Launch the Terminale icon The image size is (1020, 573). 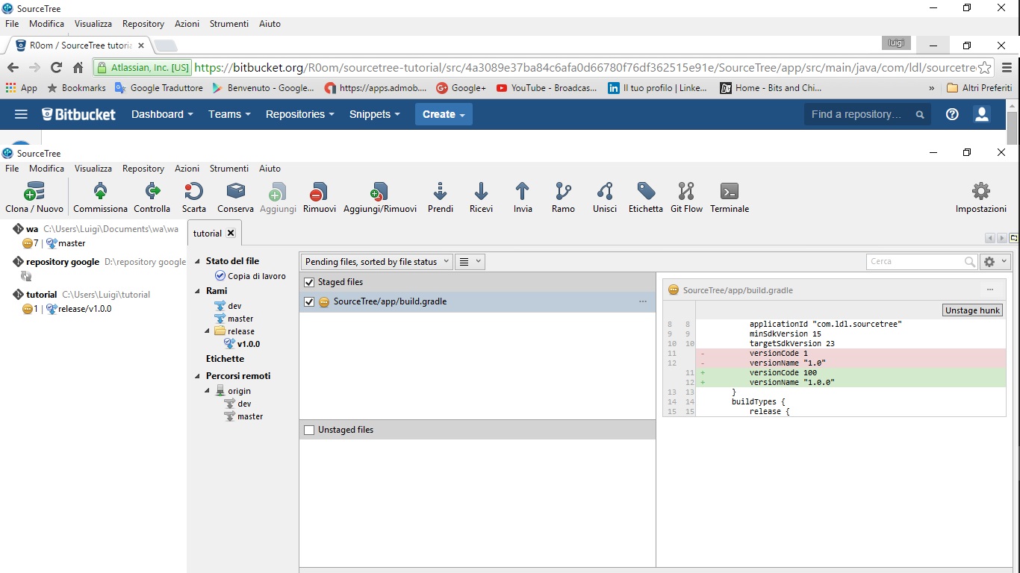coord(729,192)
